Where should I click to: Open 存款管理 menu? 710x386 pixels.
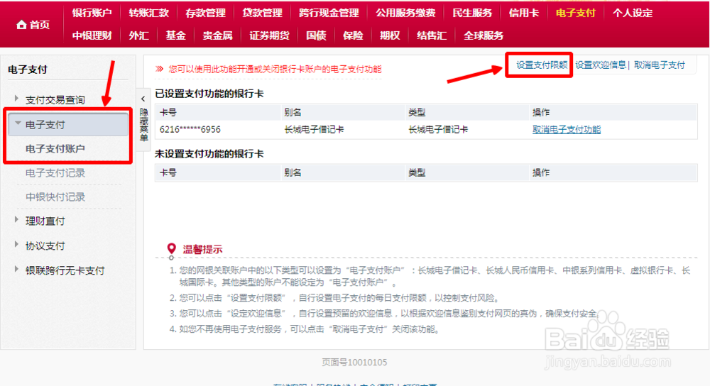[205, 13]
